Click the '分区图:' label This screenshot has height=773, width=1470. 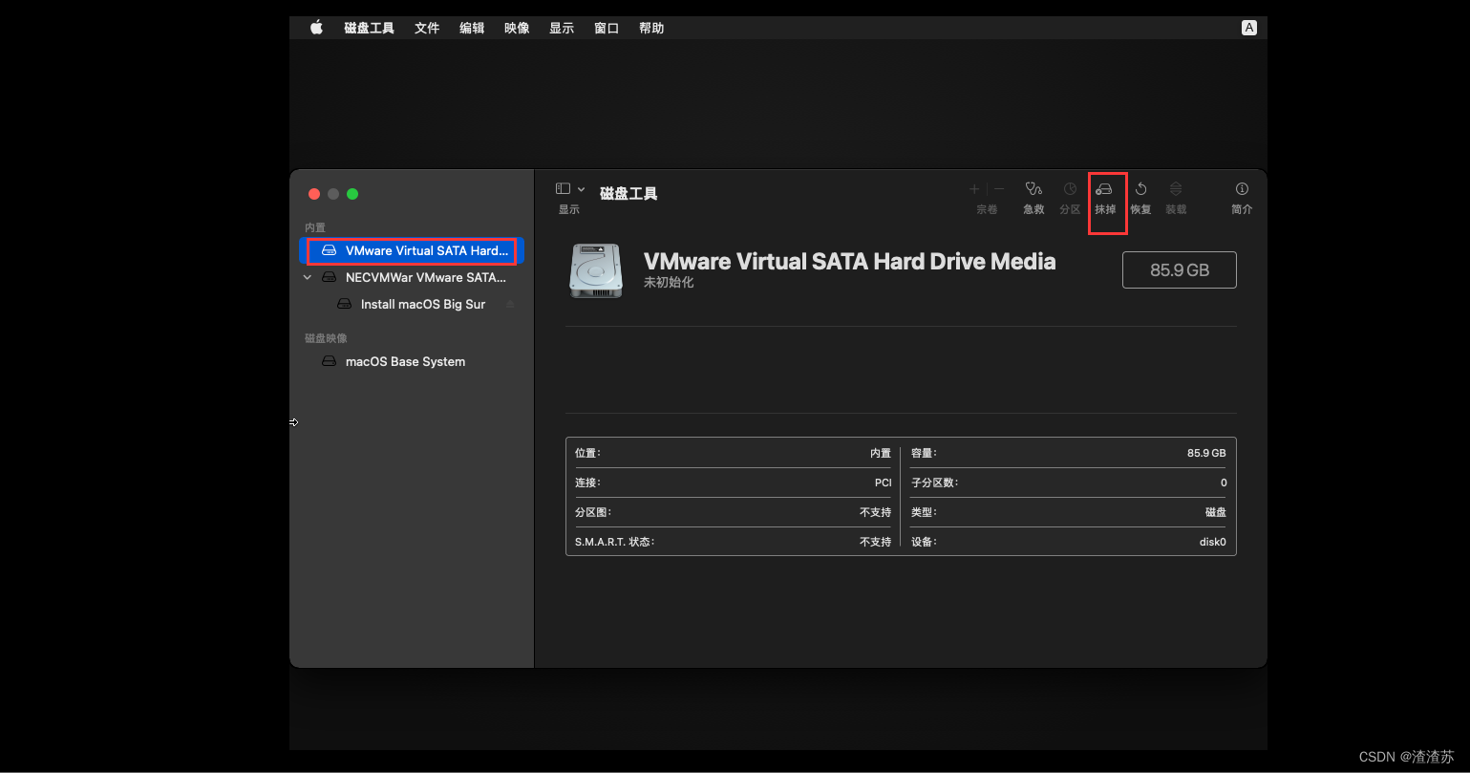point(593,512)
